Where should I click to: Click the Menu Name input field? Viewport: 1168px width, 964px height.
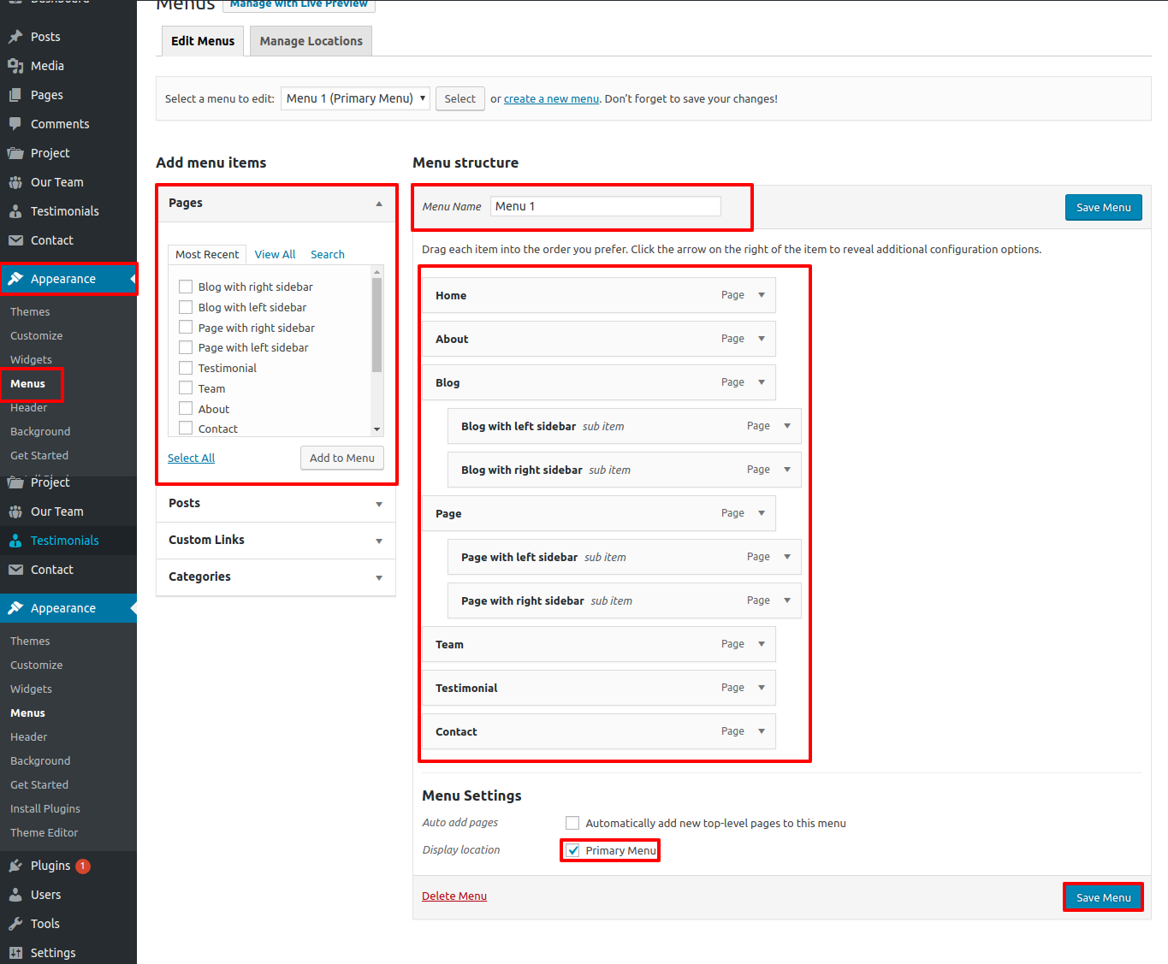click(606, 206)
